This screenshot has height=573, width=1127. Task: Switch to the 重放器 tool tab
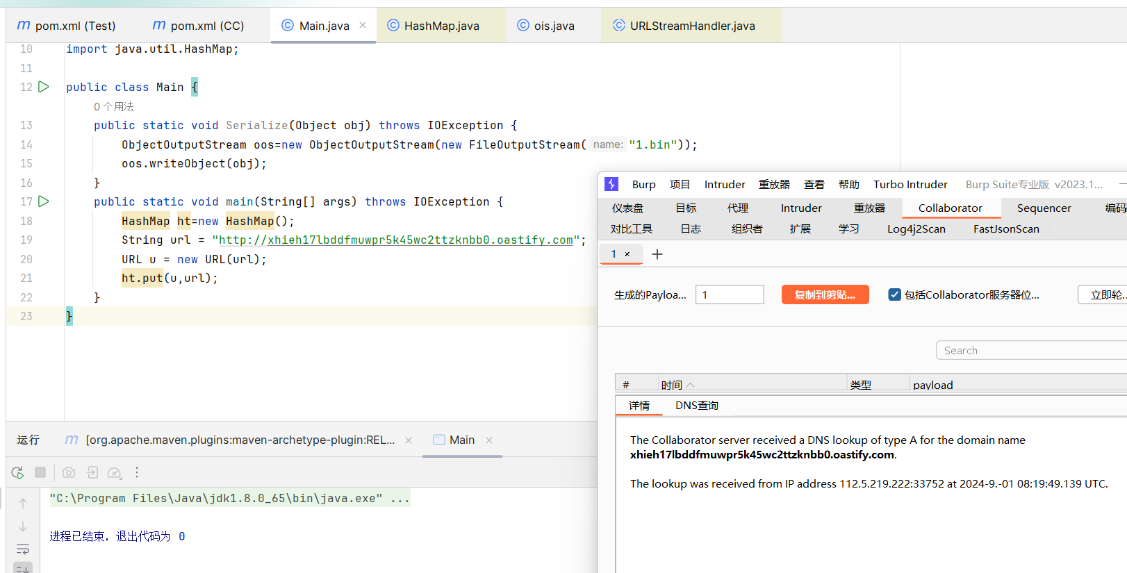(x=869, y=208)
